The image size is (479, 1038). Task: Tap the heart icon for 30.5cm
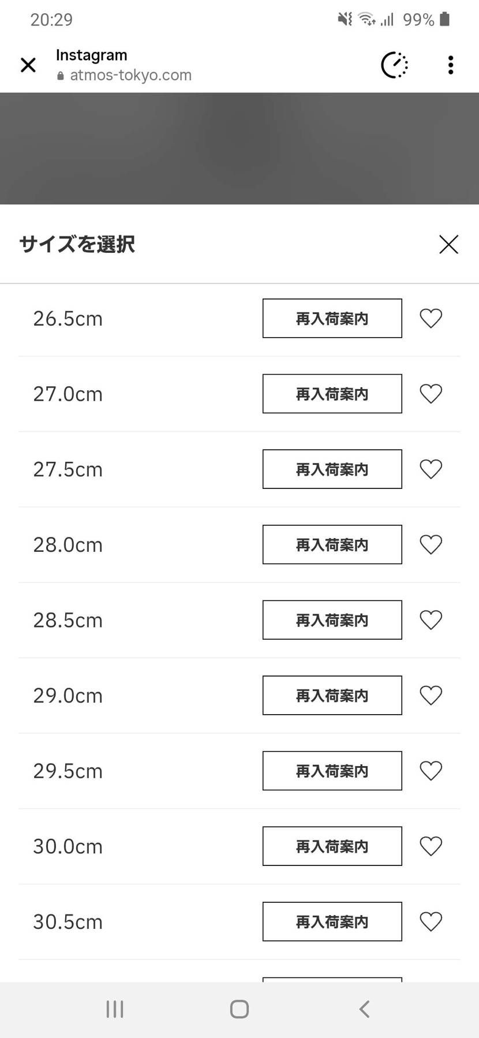[431, 921]
